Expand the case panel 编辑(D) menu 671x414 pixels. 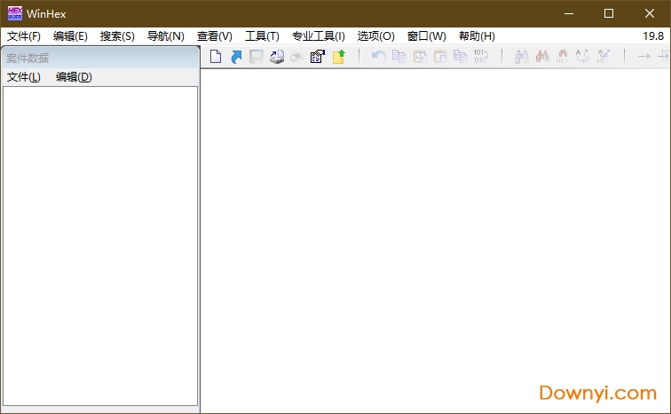click(74, 77)
